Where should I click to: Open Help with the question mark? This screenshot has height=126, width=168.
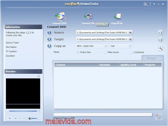(x=154, y=4)
